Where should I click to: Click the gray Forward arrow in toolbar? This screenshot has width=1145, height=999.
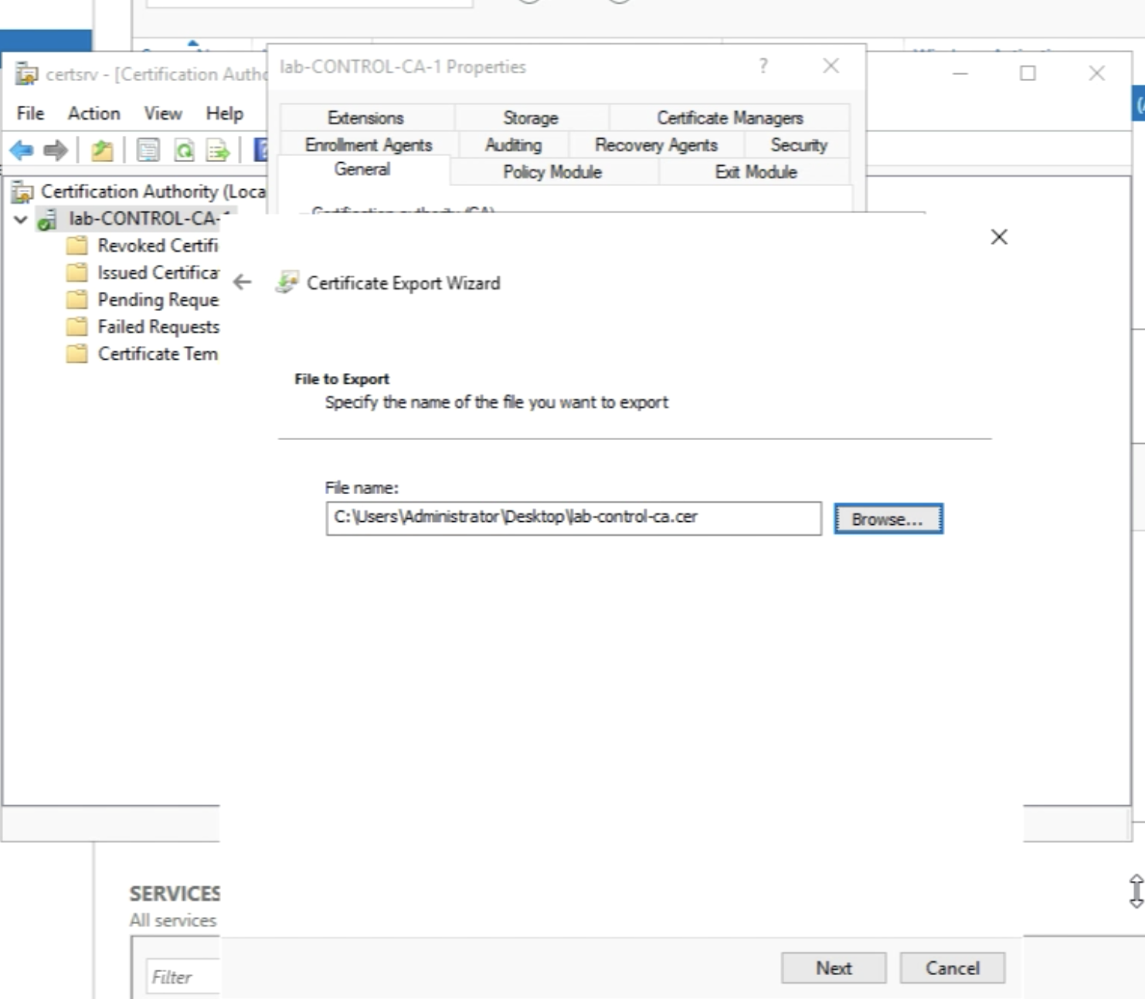point(56,150)
